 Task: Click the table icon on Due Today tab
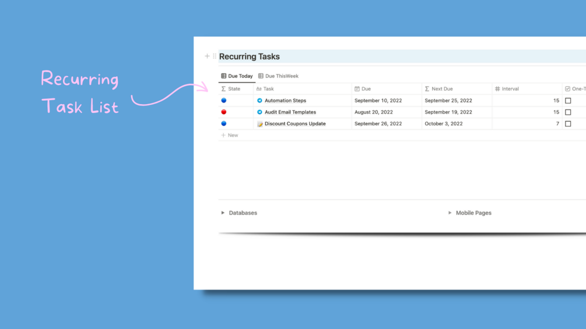point(223,76)
